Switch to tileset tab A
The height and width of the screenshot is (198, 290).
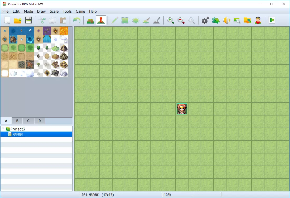(6, 121)
